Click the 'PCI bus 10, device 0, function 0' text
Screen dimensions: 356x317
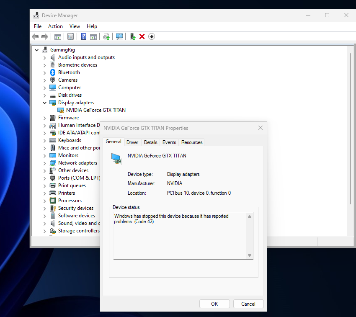(x=199, y=193)
